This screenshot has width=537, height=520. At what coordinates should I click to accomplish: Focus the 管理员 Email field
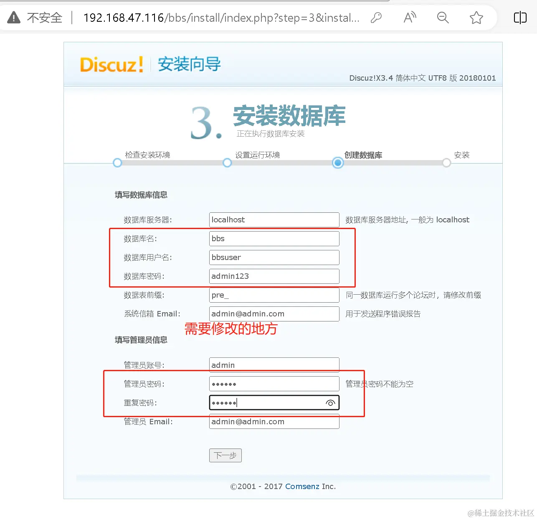(274, 421)
